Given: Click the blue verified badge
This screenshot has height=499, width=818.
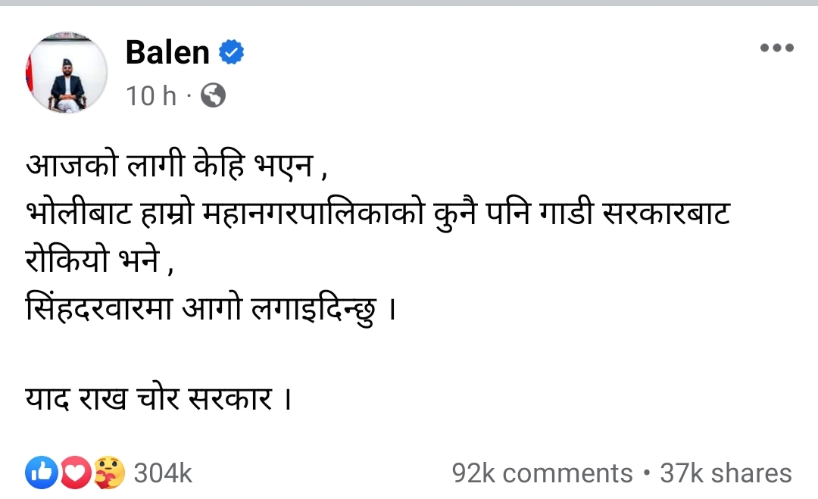Looking at the screenshot, I should 231,52.
